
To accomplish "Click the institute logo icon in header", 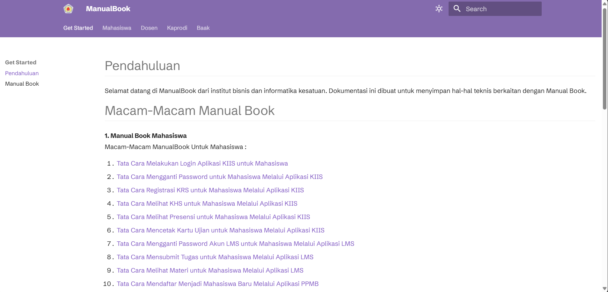I will tap(68, 9).
